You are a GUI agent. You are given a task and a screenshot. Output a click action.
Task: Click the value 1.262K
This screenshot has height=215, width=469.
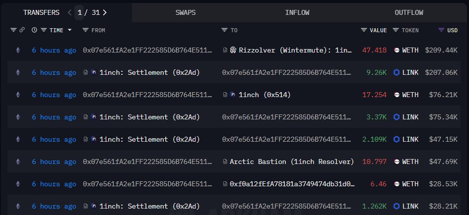tap(374, 206)
